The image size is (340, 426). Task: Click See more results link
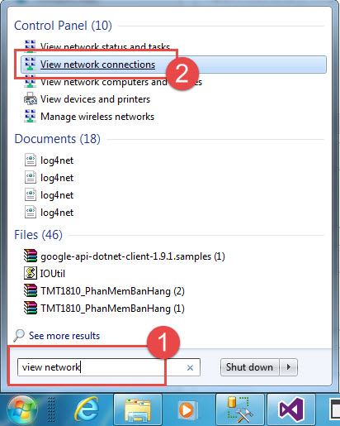click(64, 336)
